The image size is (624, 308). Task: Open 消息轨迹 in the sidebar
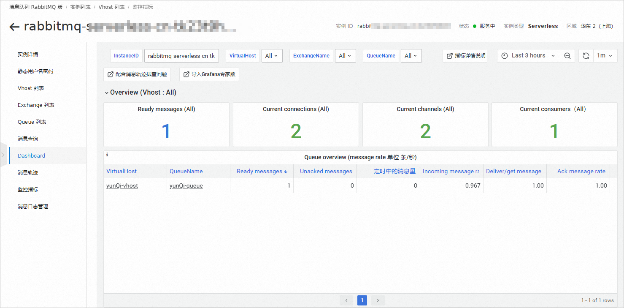tap(28, 173)
